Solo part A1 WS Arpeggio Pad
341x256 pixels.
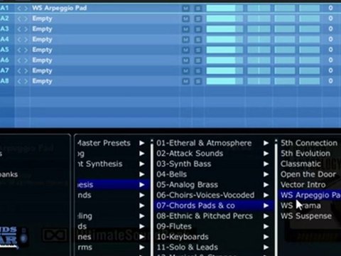pos(198,9)
